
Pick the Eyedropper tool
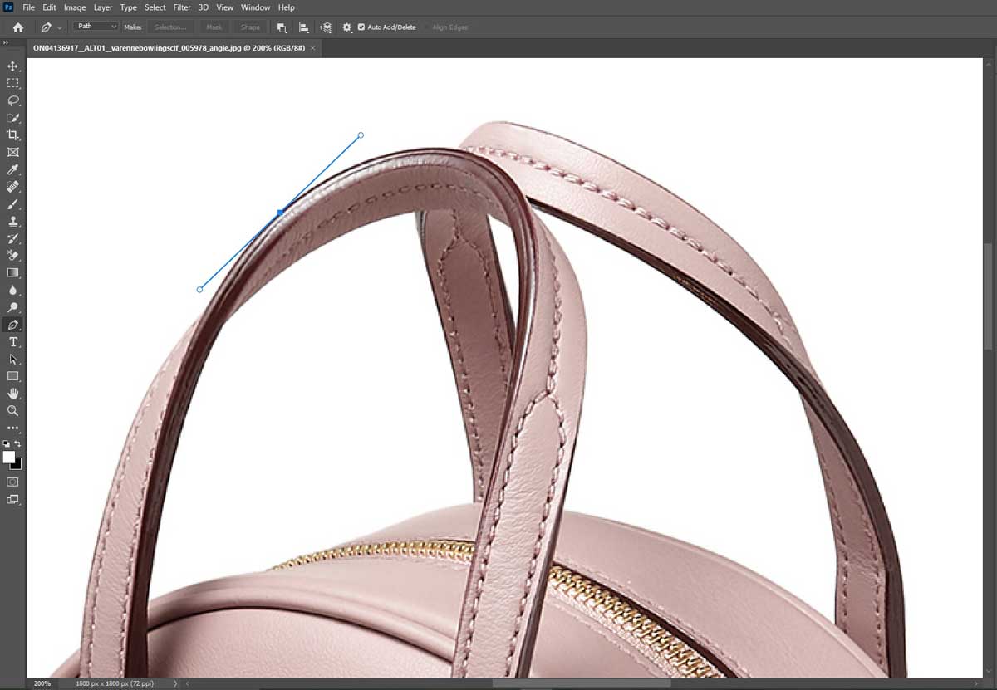click(x=12, y=169)
